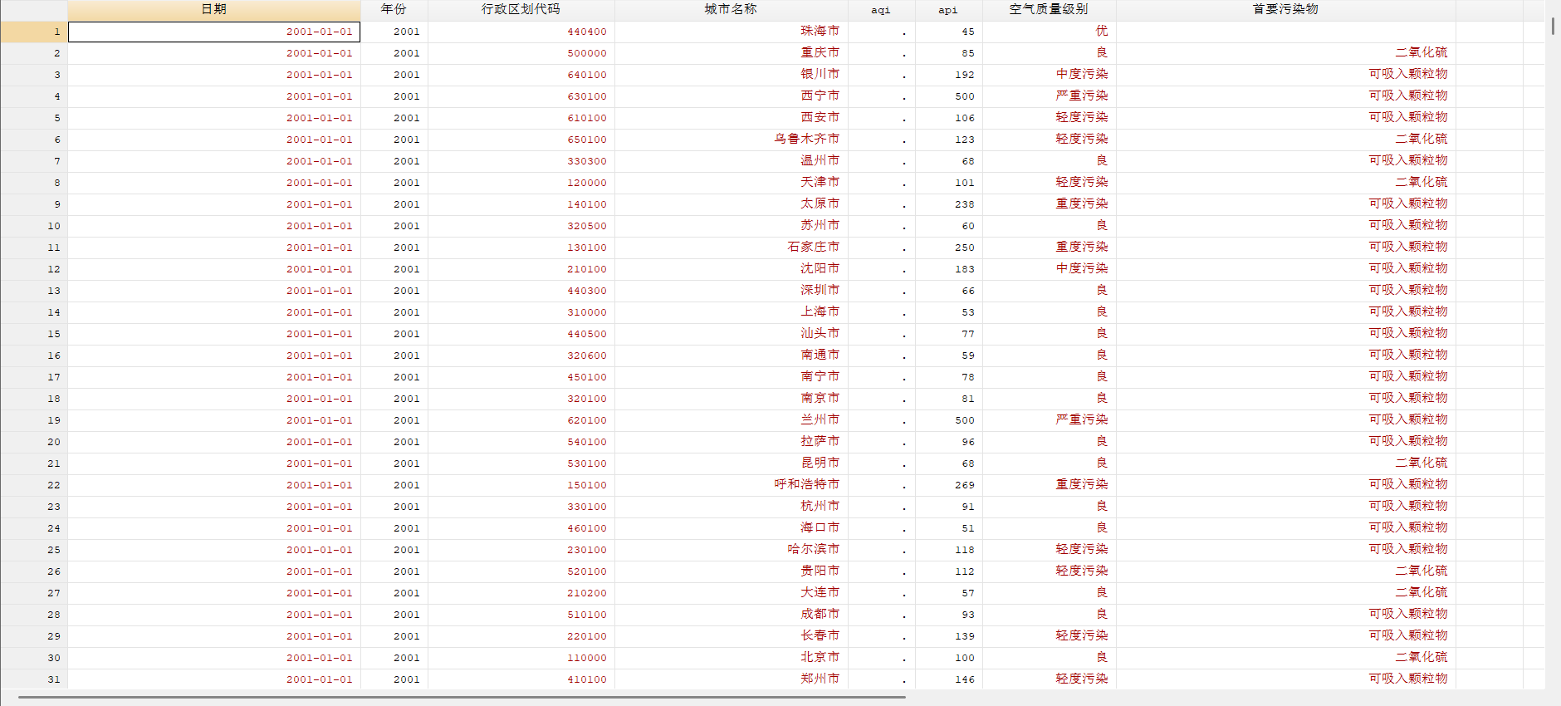Click the aqi column header
The height and width of the screenshot is (706, 1561).
tap(881, 10)
